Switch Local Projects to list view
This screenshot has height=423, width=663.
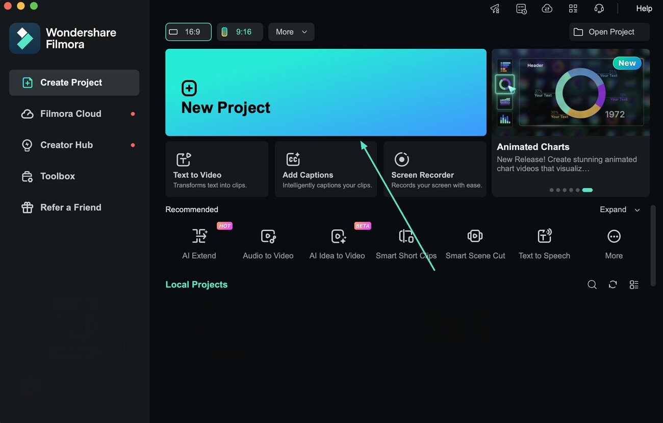click(633, 284)
